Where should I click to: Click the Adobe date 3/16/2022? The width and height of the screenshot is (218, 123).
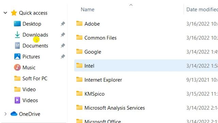point(202,24)
